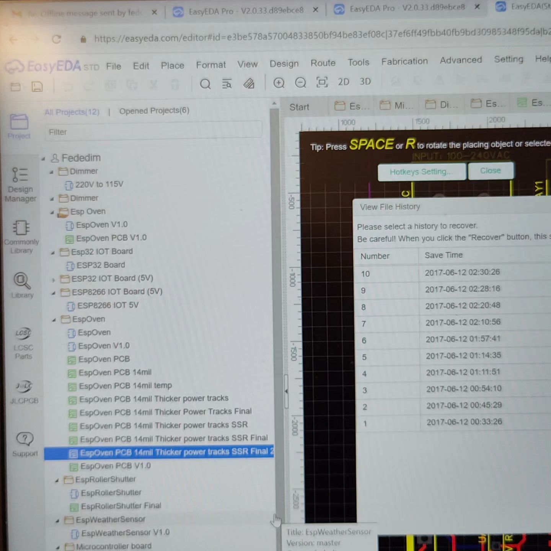
Task: Open the Support sidebar icon
Action: [25, 444]
